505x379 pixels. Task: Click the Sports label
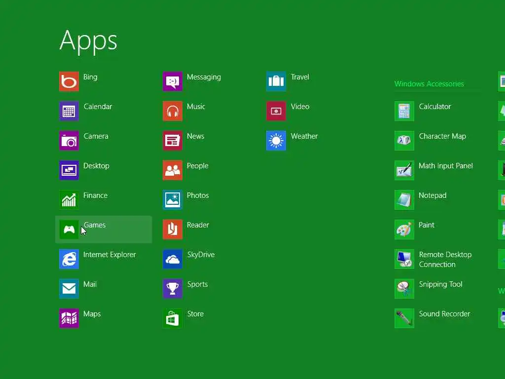pyautogui.click(x=198, y=285)
